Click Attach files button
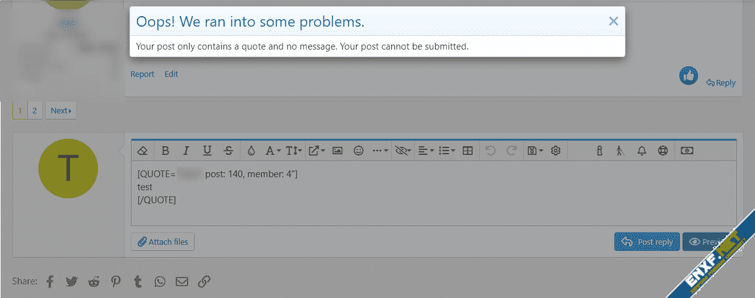This screenshot has height=298, width=755. click(x=163, y=242)
